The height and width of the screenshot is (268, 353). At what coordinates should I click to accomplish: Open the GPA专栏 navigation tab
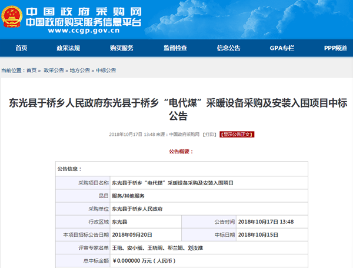pyautogui.click(x=282, y=48)
